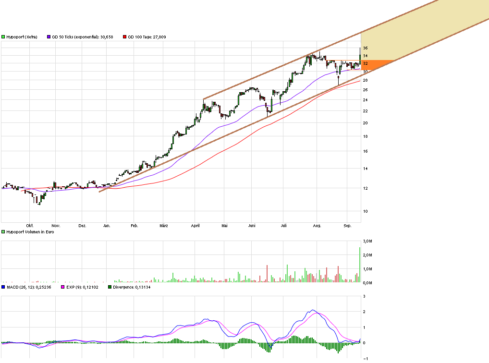Click the purple GD 50 Ticks legend swatch
Screen dimensions: 489x363
pyautogui.click(x=49, y=37)
